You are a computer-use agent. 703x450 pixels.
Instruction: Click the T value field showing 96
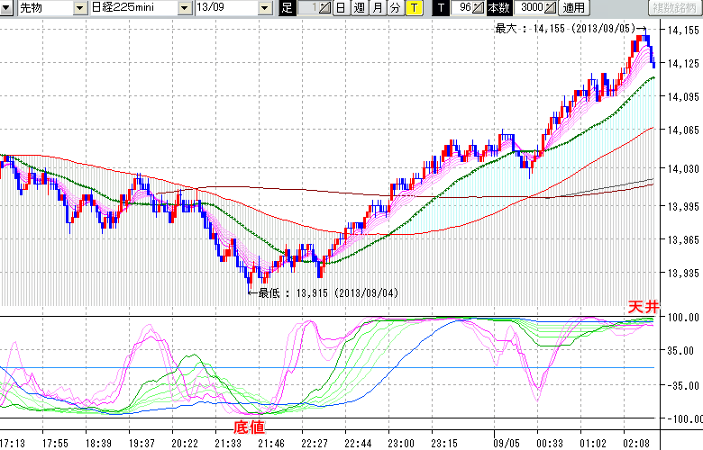tap(463, 8)
